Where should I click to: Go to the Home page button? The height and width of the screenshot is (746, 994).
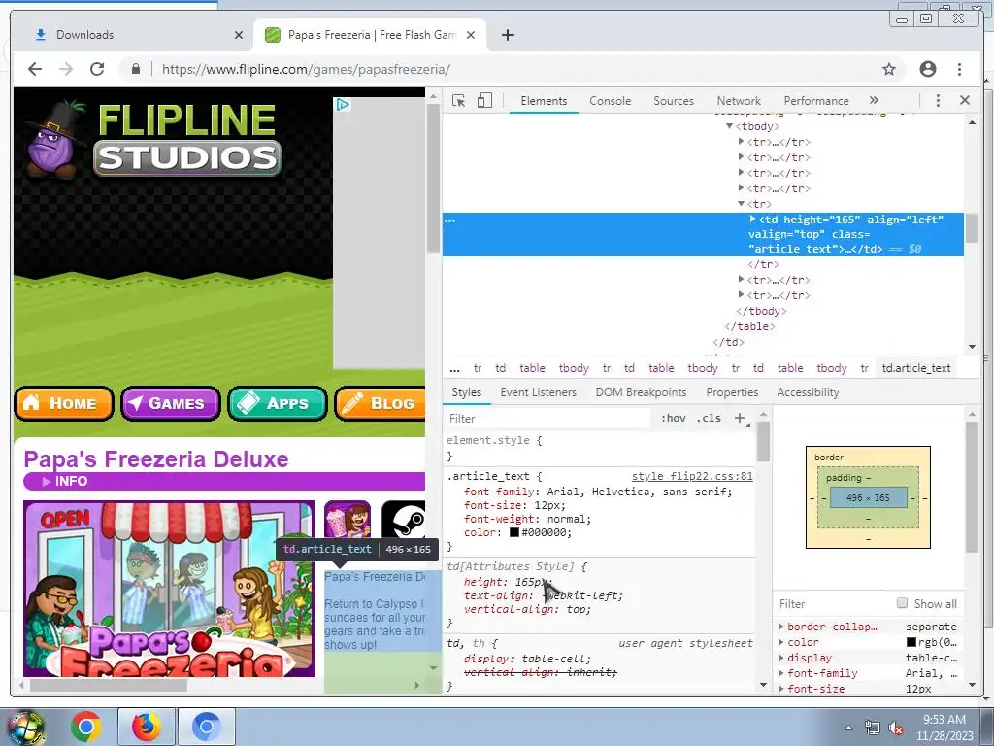[63, 403]
